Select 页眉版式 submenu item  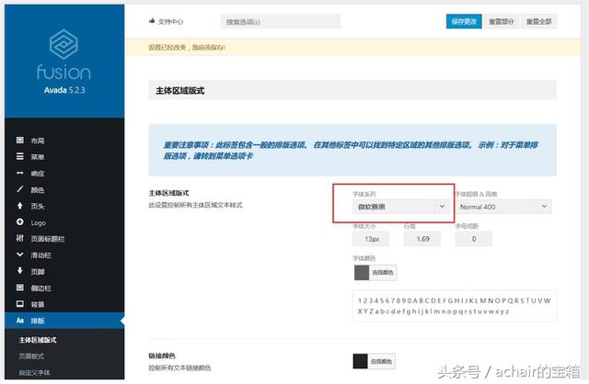(31, 356)
